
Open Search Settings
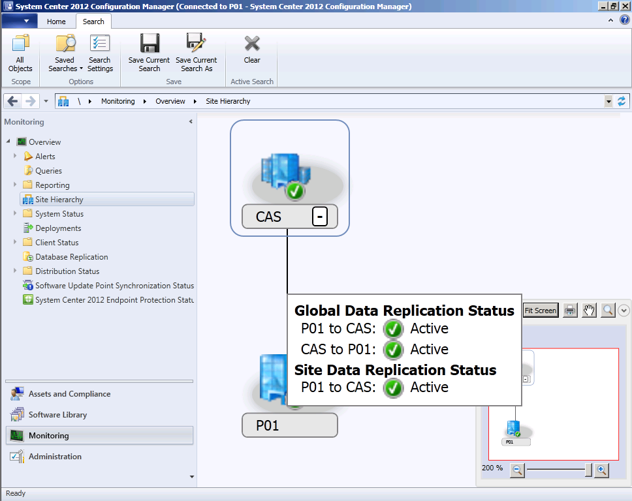[100, 53]
